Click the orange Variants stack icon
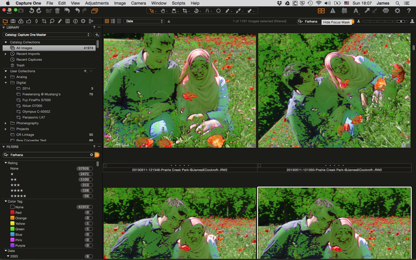Viewport: 416px width, 260px height. [x=94, y=11]
